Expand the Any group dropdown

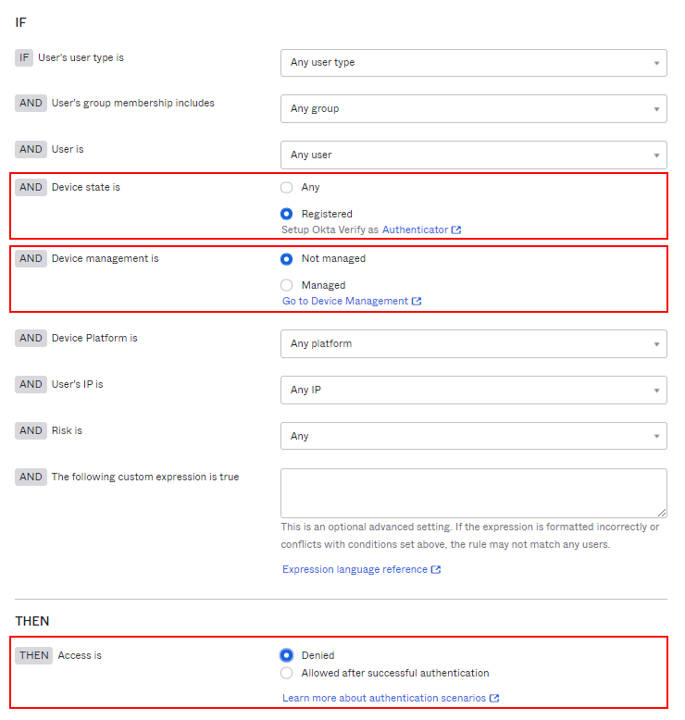click(473, 109)
